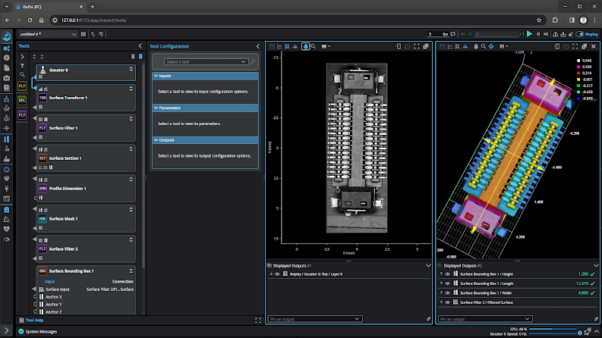The height and width of the screenshot is (338, 602).
Task: Open 'Pin an output' dropdown in Outputs #1
Action: pos(315,319)
